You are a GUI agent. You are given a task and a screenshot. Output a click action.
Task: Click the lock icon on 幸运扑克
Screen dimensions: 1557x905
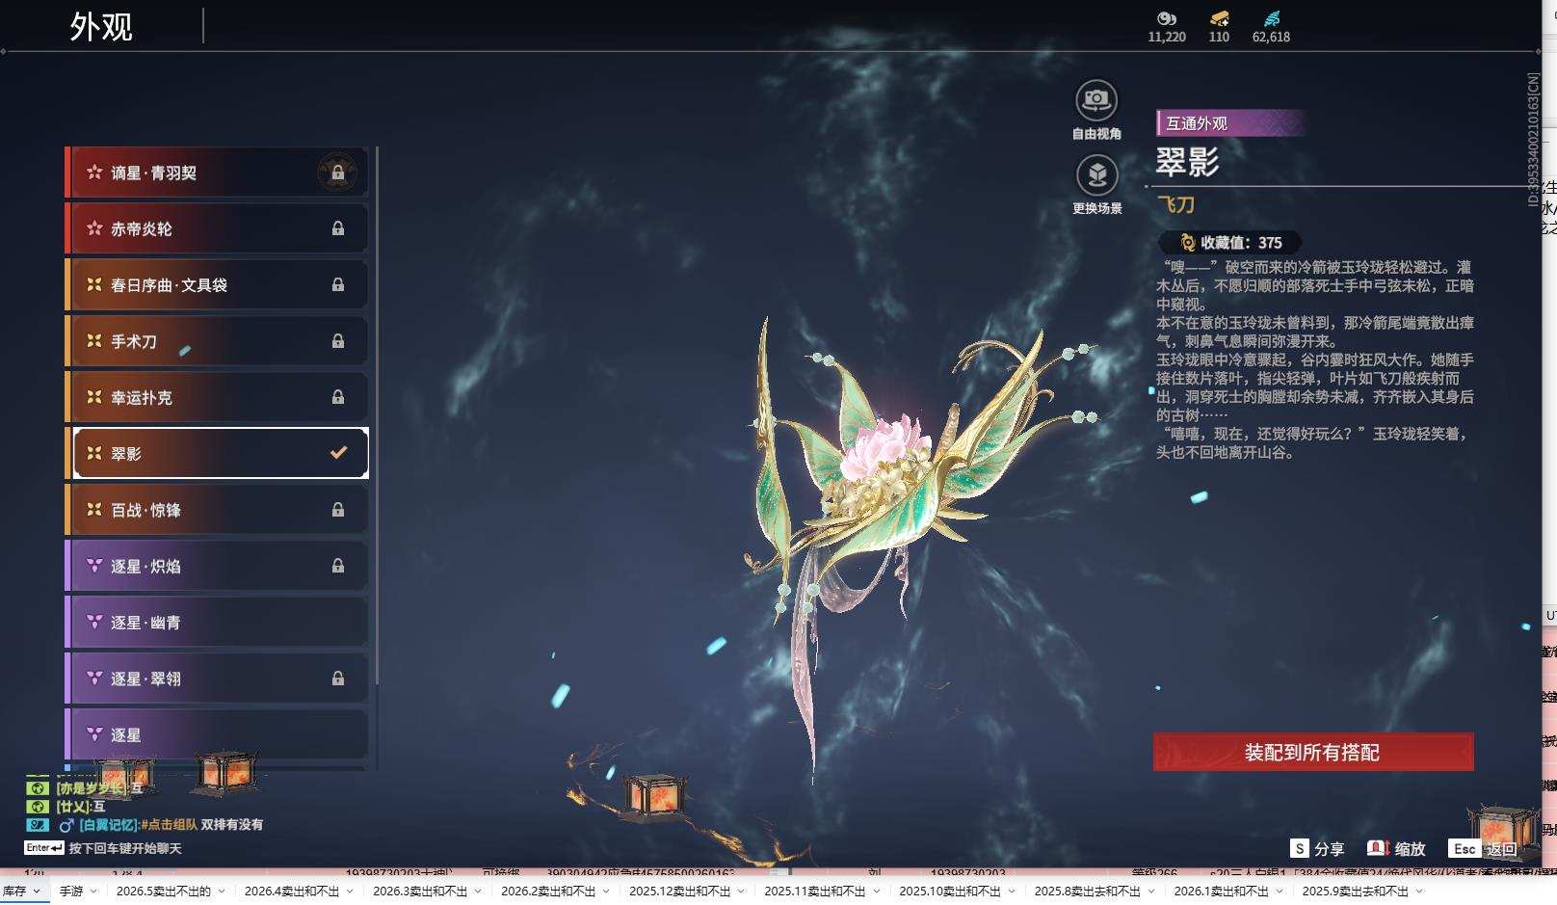coord(338,397)
